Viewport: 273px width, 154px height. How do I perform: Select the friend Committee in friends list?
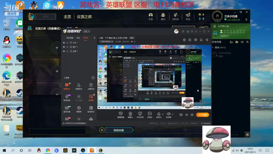pyautogui.click(x=231, y=54)
